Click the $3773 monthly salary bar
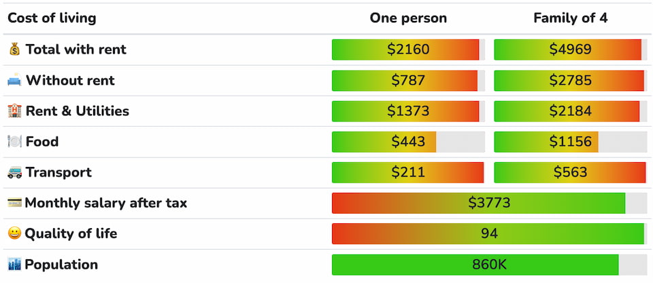The width and height of the screenshot is (653, 283). pyautogui.click(x=489, y=203)
